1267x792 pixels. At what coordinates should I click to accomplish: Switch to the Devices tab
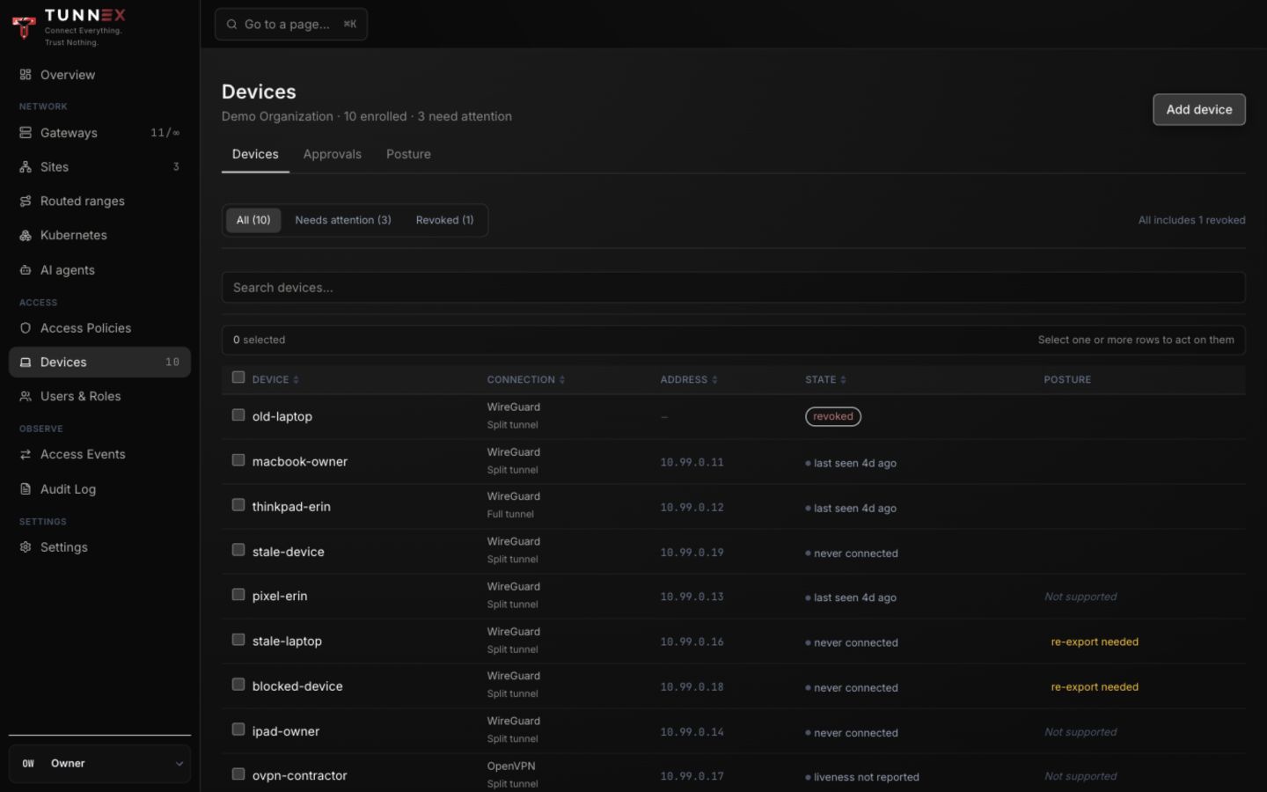click(255, 154)
